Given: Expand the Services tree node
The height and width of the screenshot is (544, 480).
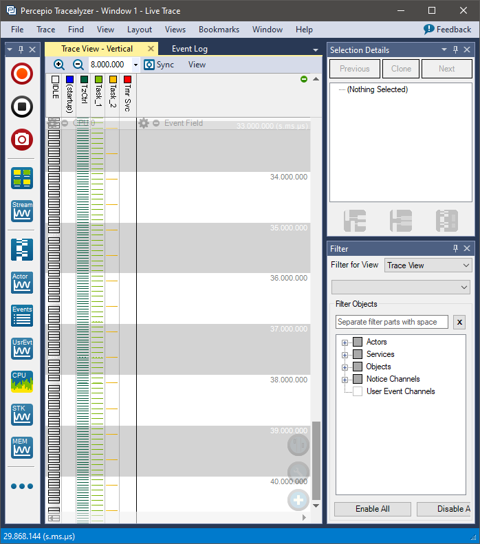Looking at the screenshot, I should tap(345, 355).
